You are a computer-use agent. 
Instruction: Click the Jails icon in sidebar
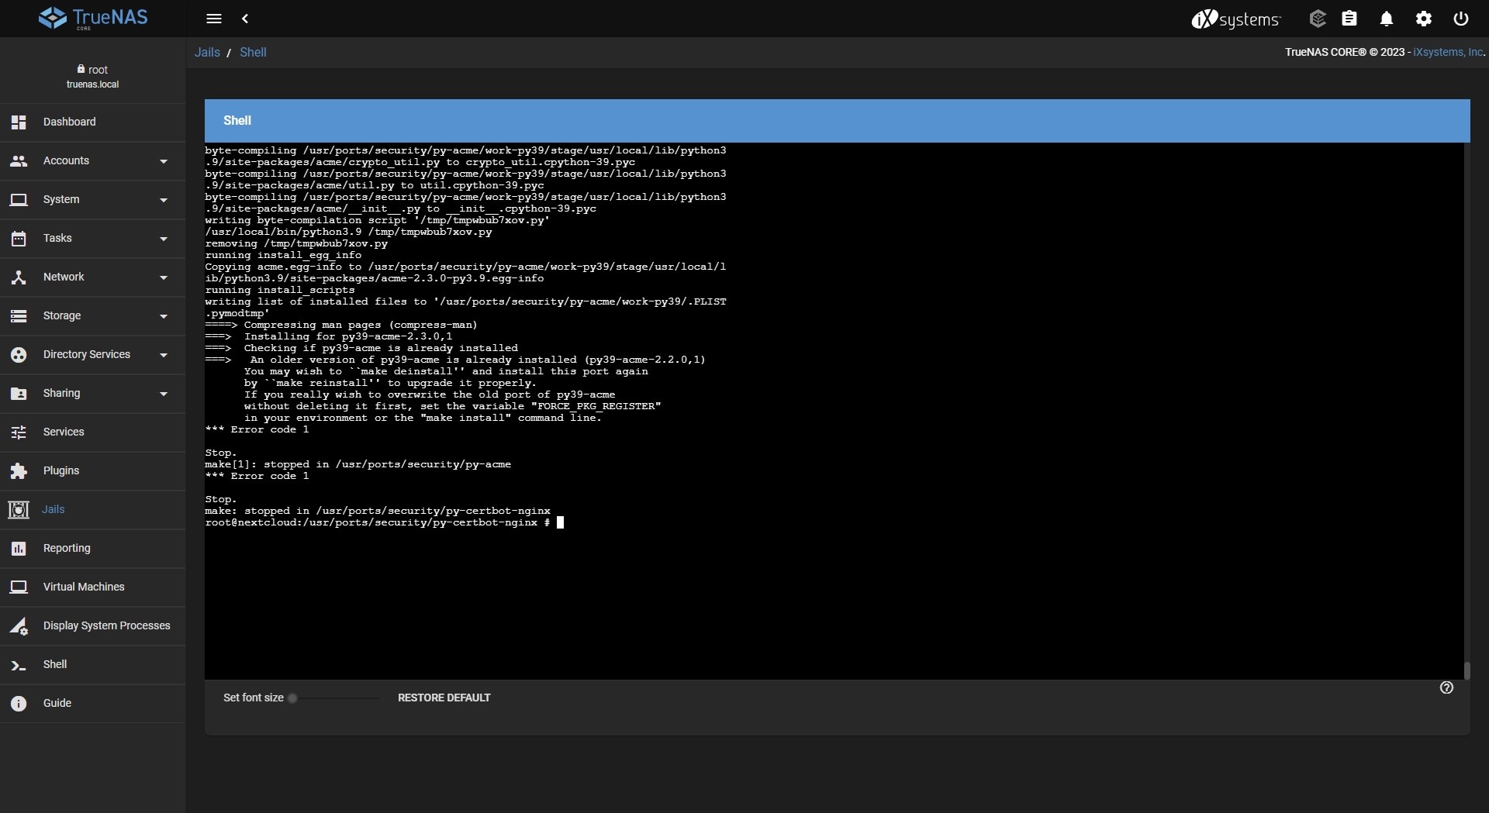(19, 510)
